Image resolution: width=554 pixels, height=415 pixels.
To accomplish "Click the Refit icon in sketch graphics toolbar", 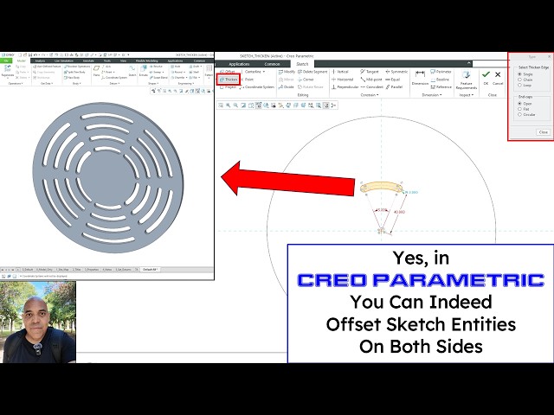I will (x=221, y=105).
